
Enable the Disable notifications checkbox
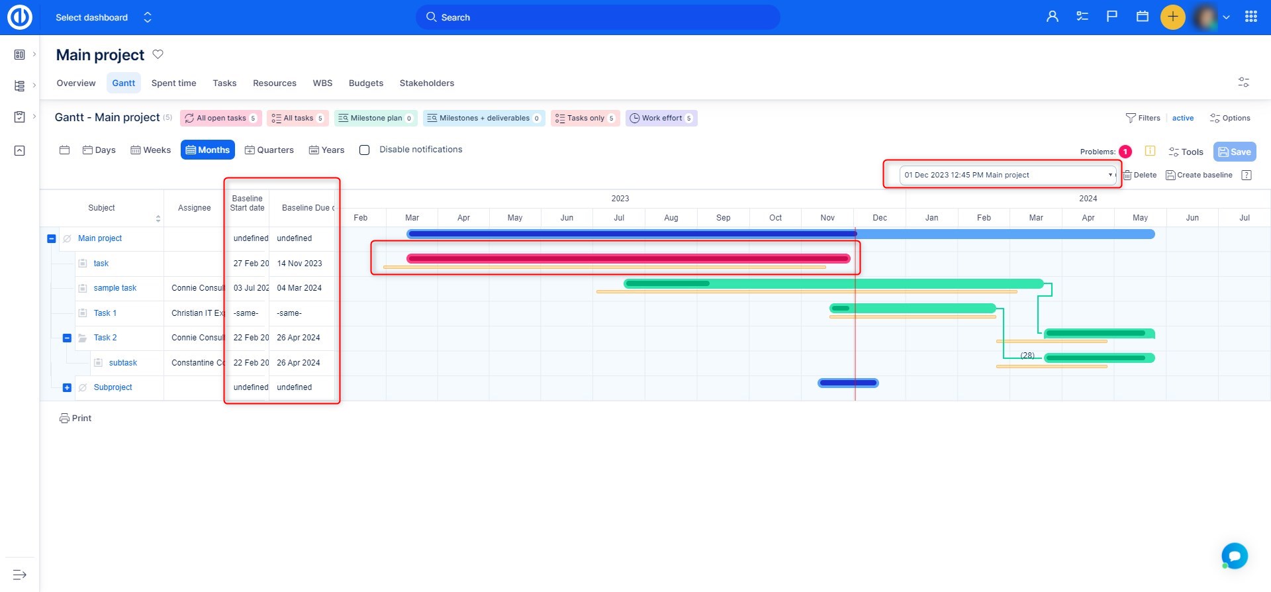pos(364,150)
